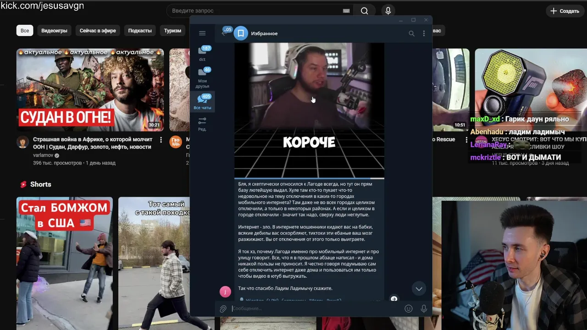Forward the message with the arrow button
This screenshot has width=587, height=330.
[393, 299]
